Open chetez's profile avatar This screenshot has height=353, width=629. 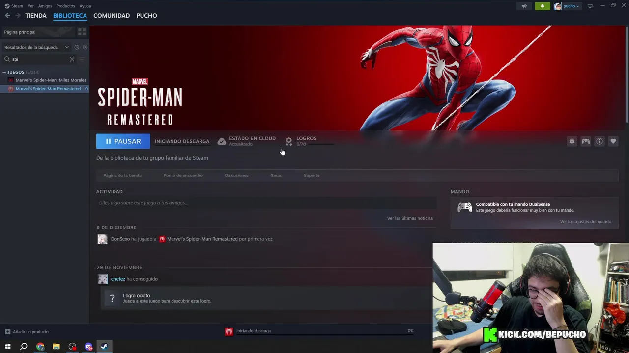pos(103,279)
